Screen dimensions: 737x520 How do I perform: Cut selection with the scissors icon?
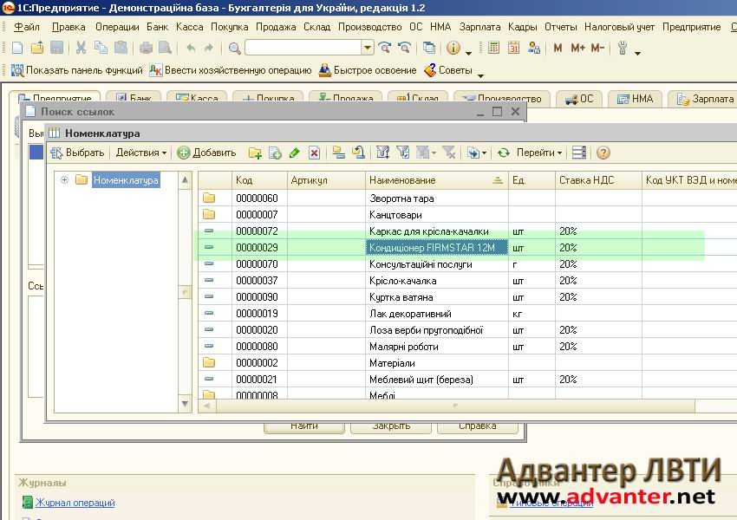pyautogui.click(x=81, y=48)
